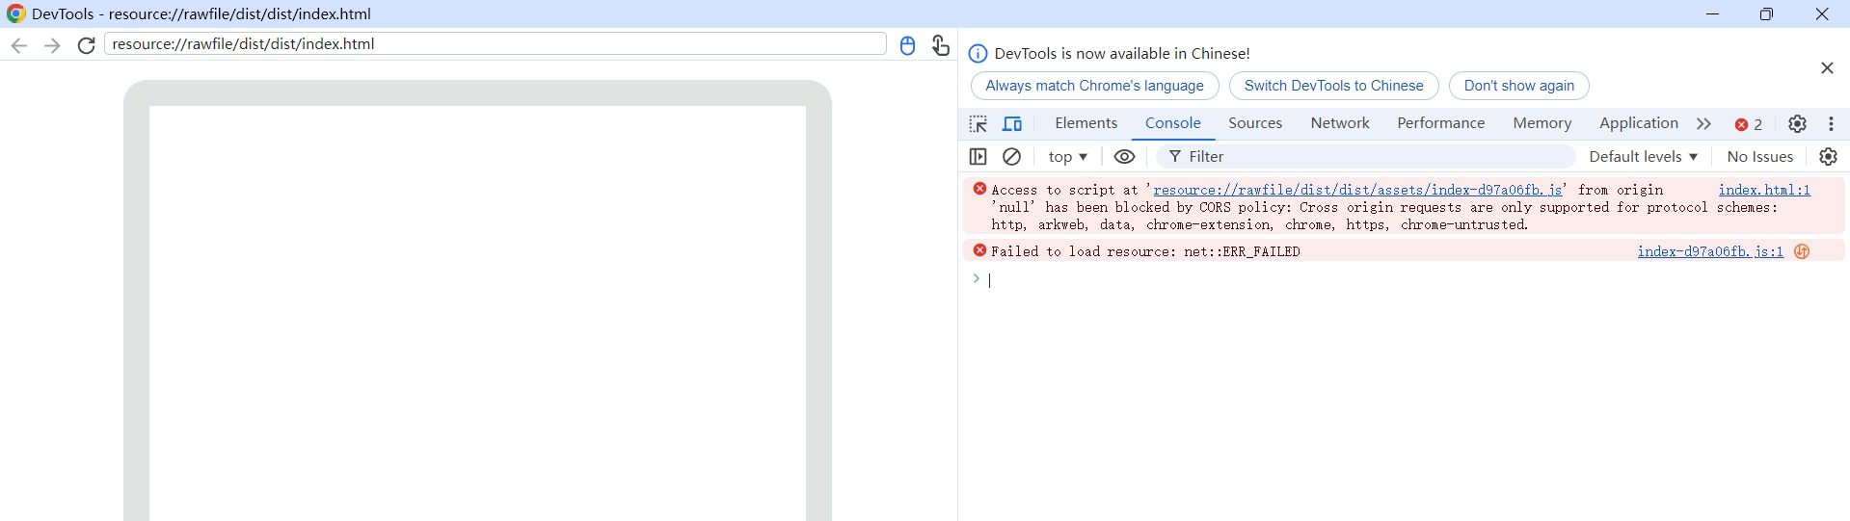This screenshot has height=521, width=1850.
Task: Dismiss the language notification with the X
Action: click(x=1827, y=68)
